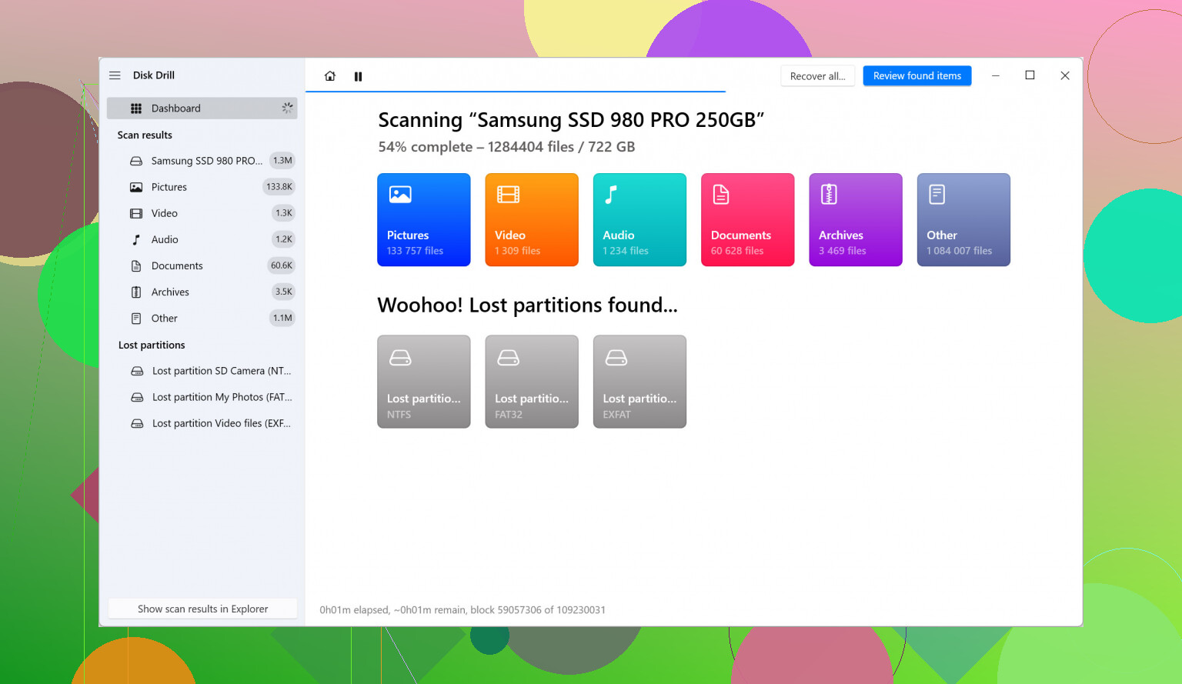Click Show scan results in Explorer
The height and width of the screenshot is (684, 1182).
(202, 609)
